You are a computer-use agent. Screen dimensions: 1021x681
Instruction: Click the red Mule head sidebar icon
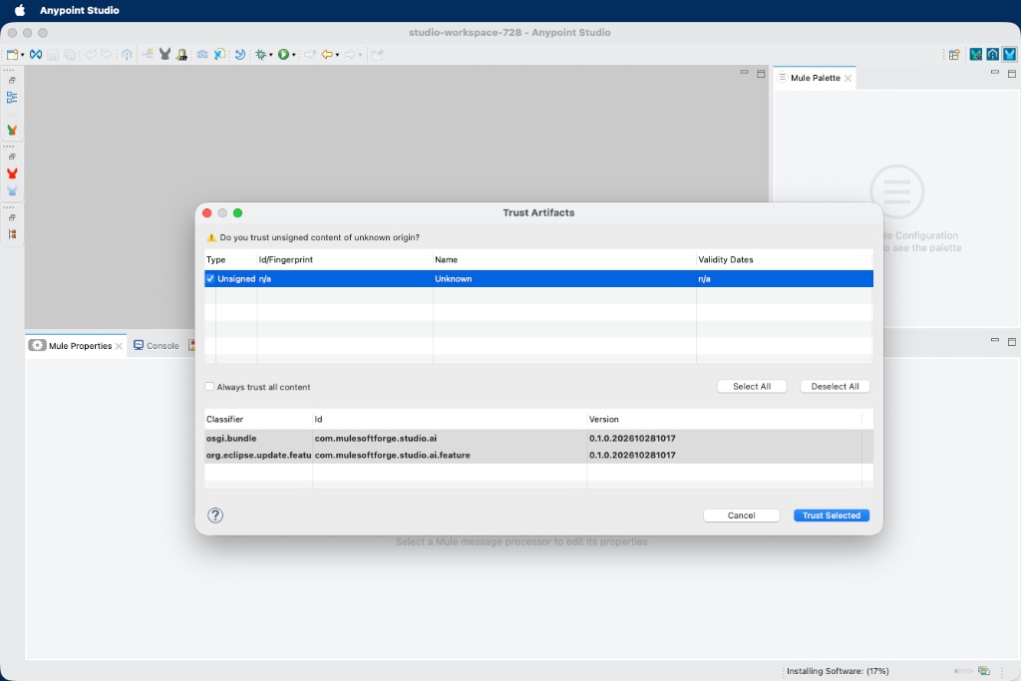tap(12, 173)
